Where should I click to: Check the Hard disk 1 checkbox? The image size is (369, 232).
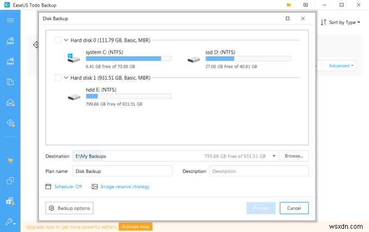pyautogui.click(x=58, y=78)
